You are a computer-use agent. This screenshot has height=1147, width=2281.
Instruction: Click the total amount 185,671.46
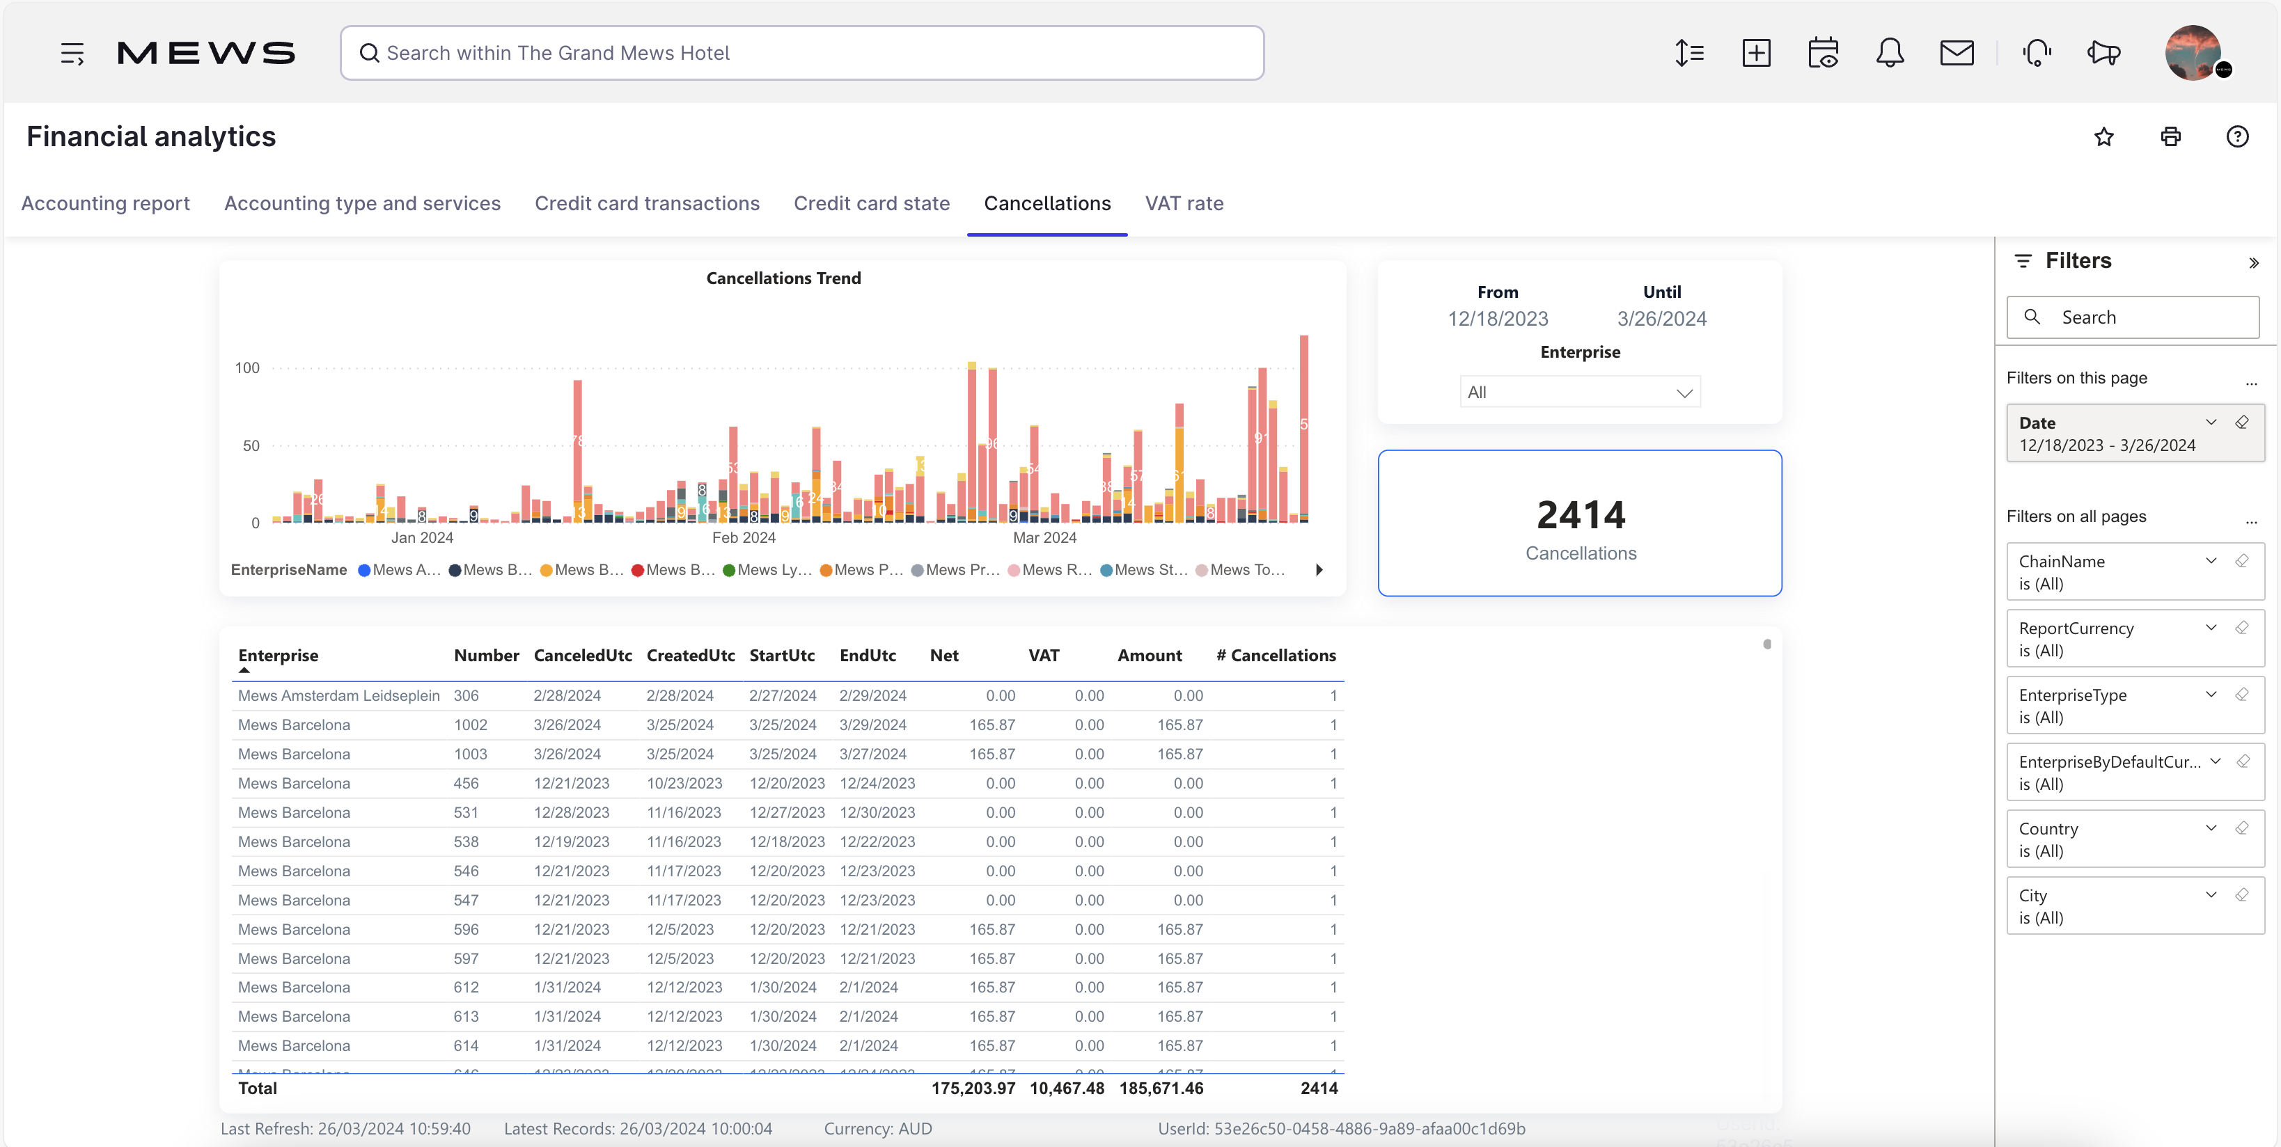tap(1161, 1089)
